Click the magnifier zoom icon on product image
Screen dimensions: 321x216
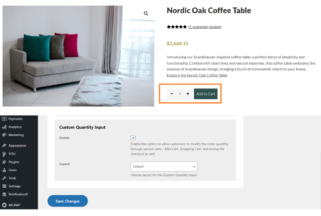click(x=146, y=13)
